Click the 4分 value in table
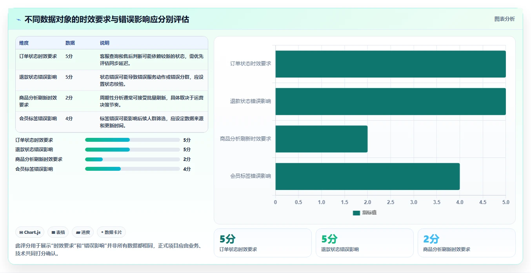531x273 pixels. click(69, 119)
